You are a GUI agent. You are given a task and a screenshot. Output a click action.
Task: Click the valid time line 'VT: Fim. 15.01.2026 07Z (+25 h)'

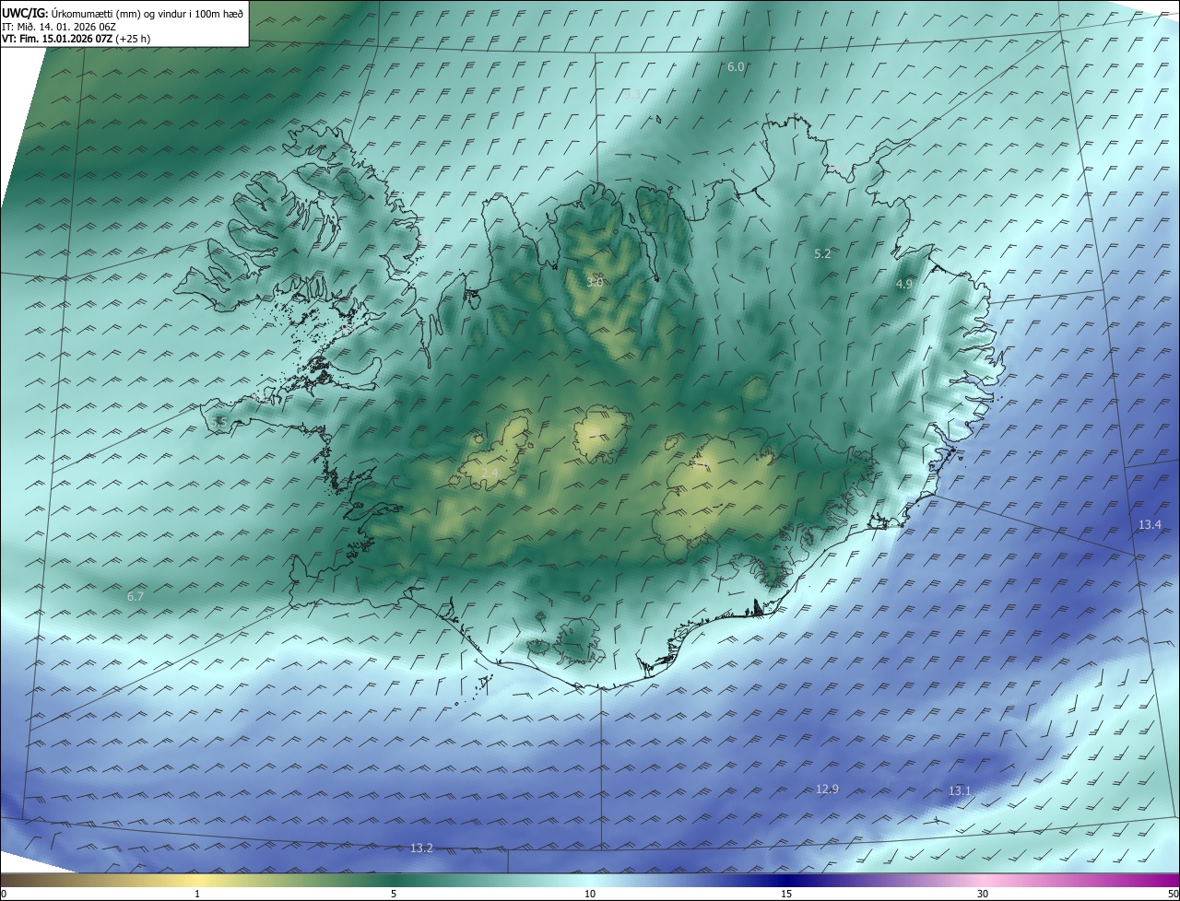pyautogui.click(x=77, y=39)
